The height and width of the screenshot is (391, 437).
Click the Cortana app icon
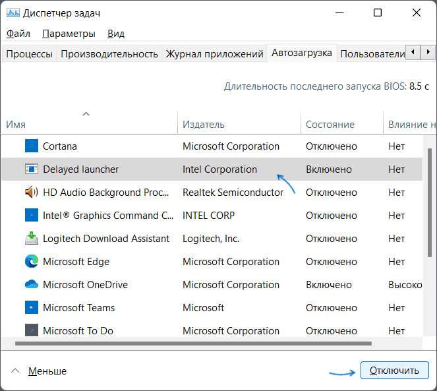click(32, 146)
